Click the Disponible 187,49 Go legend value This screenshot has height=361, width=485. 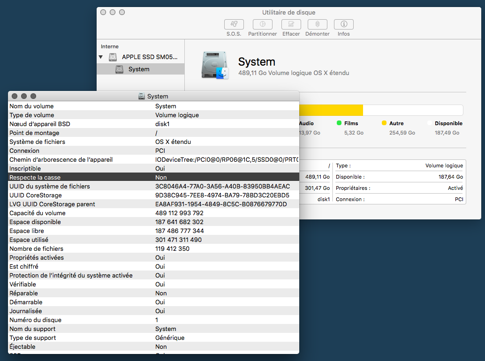(x=447, y=133)
